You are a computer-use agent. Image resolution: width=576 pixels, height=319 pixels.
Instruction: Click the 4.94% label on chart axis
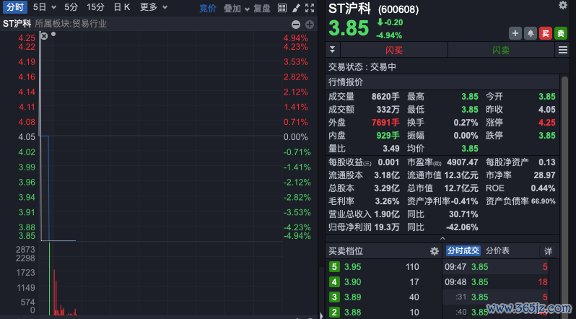pos(295,38)
